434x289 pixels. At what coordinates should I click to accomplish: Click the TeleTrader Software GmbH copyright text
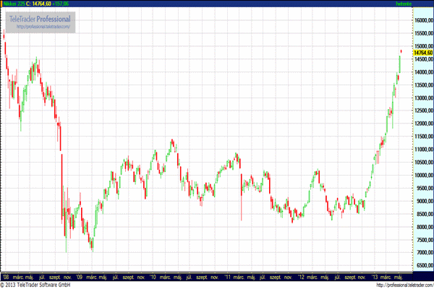tap(36, 285)
